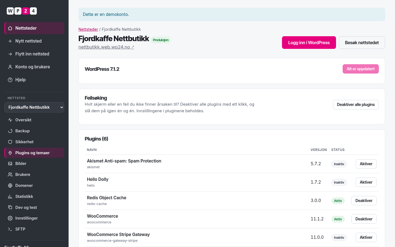This screenshot has width=395, height=247.
Task: Click the Aktiv status for WooCommerce
Action: 338,219
